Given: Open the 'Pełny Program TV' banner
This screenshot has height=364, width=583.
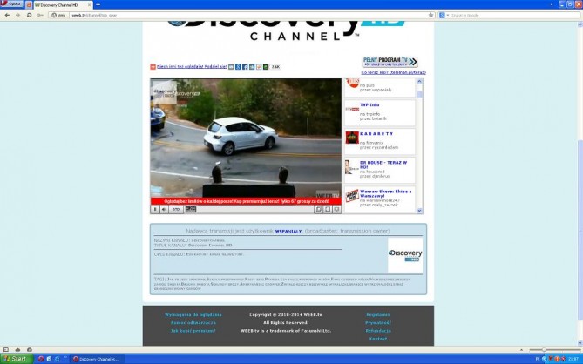Looking at the screenshot, I should (x=390, y=62).
